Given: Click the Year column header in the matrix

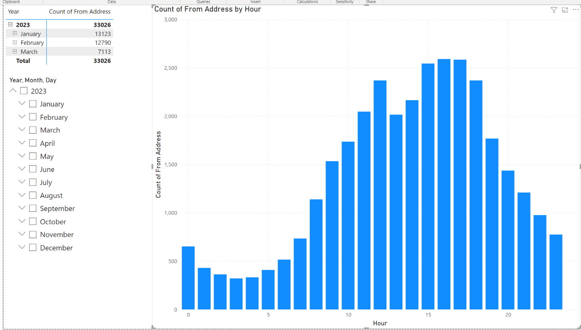Looking at the screenshot, I should click(x=14, y=12).
